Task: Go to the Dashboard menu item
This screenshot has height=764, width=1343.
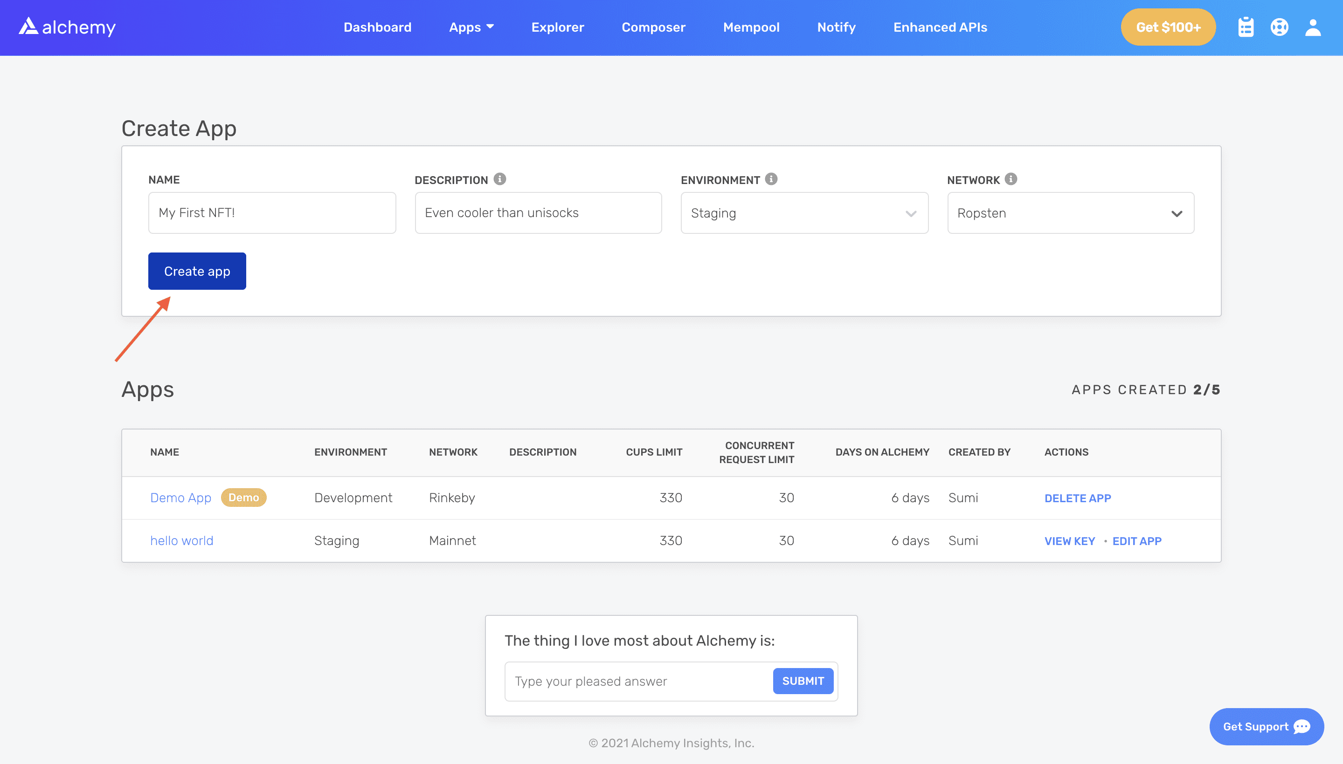Action: point(377,27)
